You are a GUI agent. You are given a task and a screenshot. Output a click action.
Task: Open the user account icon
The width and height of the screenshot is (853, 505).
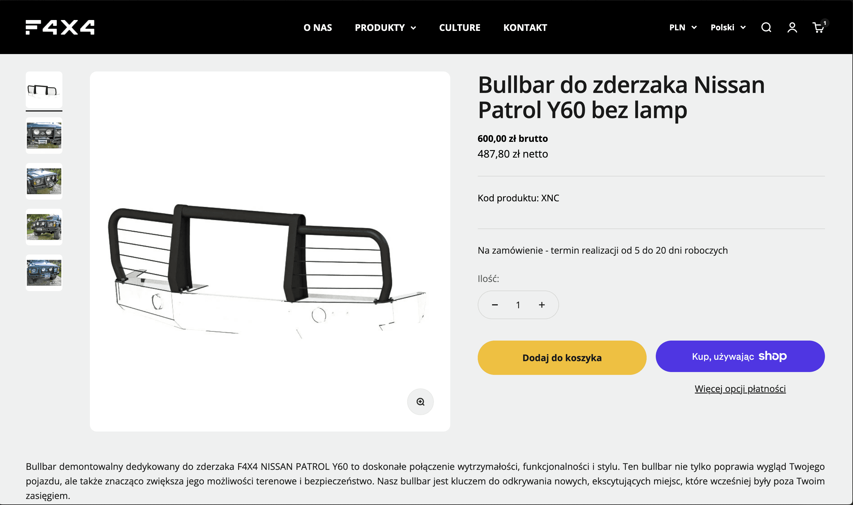coord(792,27)
